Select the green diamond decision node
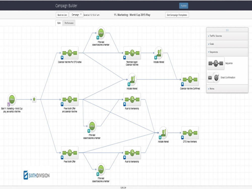This screenshot has width=252, height=189. 34,99
